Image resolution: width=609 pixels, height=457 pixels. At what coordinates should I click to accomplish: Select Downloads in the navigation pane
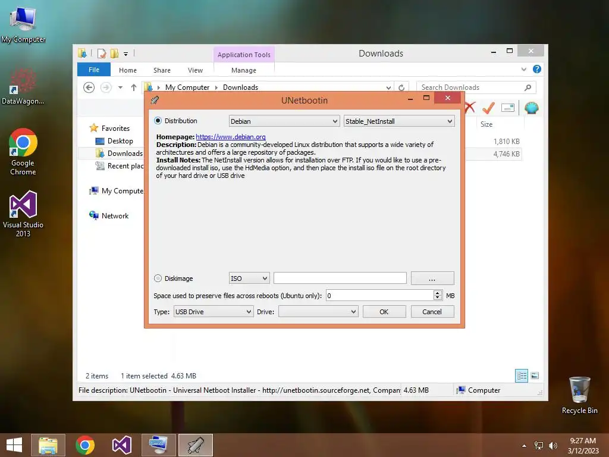pos(125,154)
